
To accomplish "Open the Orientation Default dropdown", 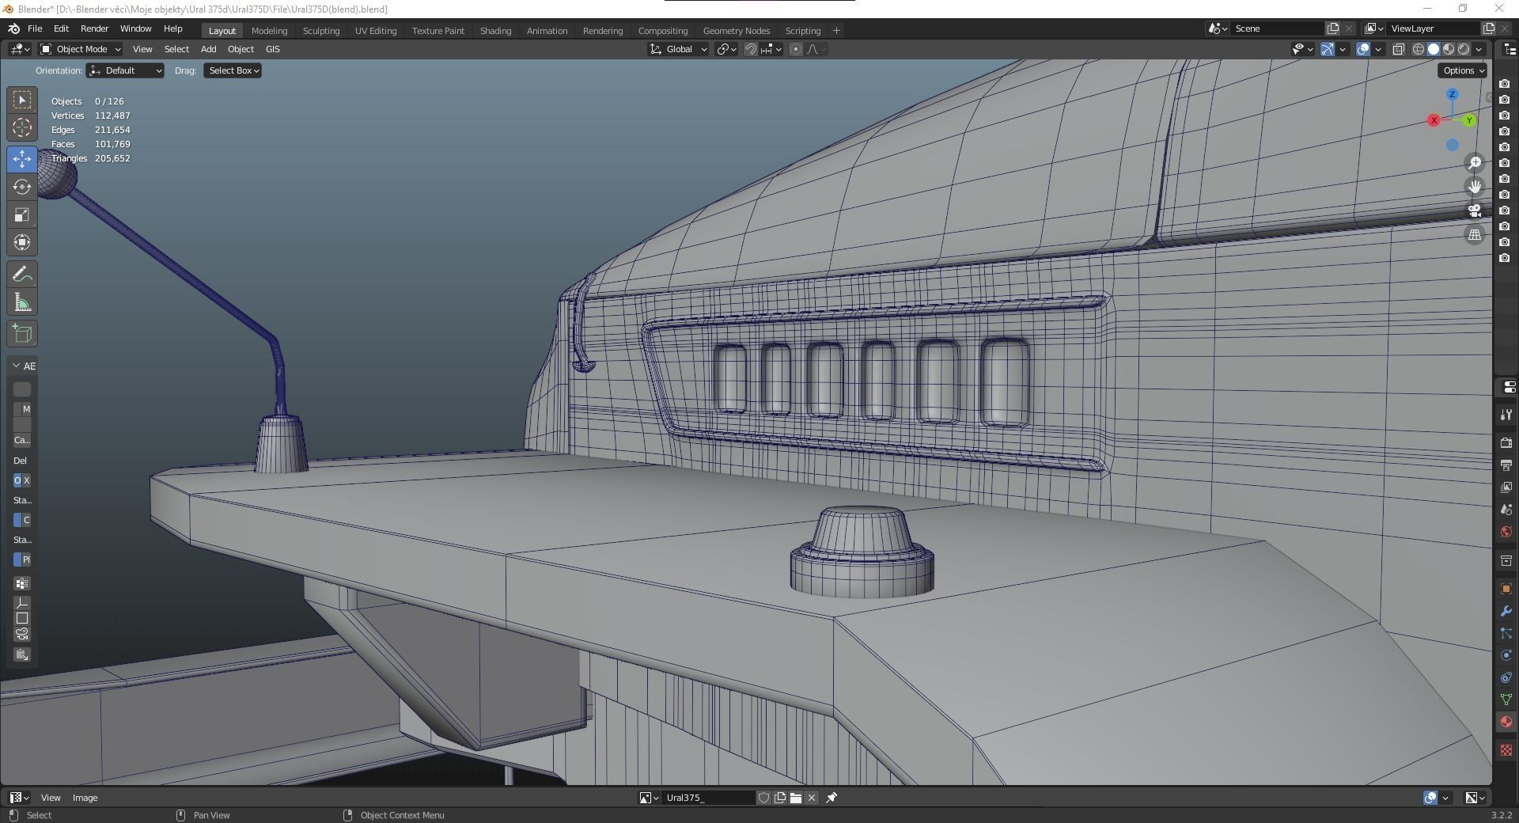I will pyautogui.click(x=126, y=70).
